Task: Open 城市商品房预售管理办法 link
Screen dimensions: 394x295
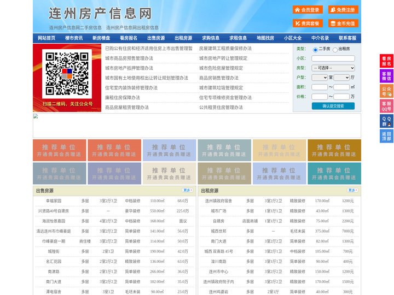Action: click(x=129, y=58)
